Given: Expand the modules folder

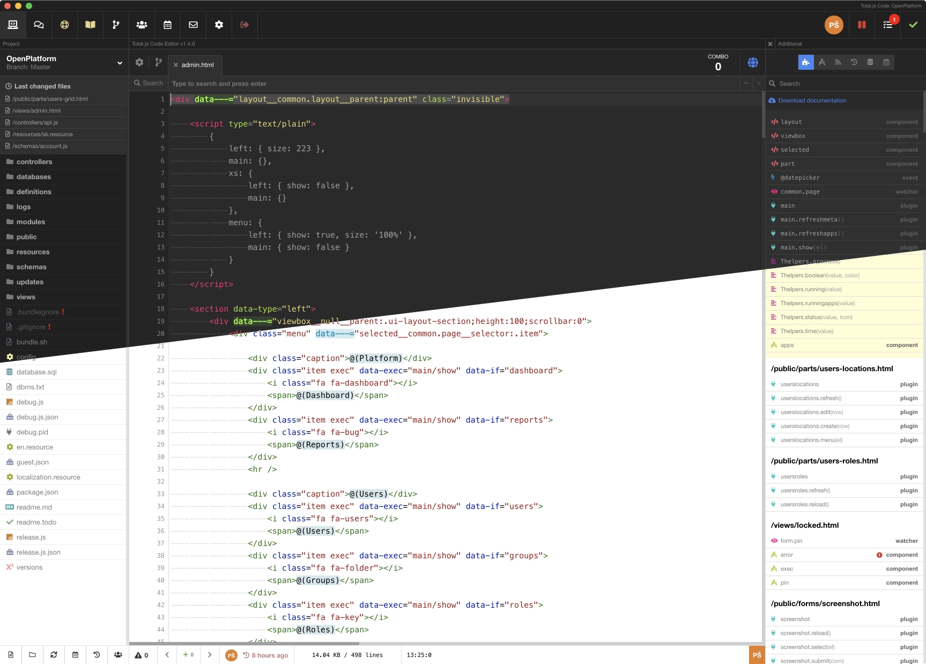Looking at the screenshot, I should pyautogui.click(x=63, y=222).
